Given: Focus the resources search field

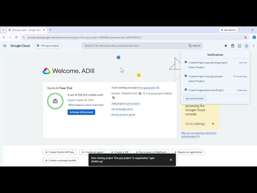Looking at the screenshot, I should pos(135,46).
